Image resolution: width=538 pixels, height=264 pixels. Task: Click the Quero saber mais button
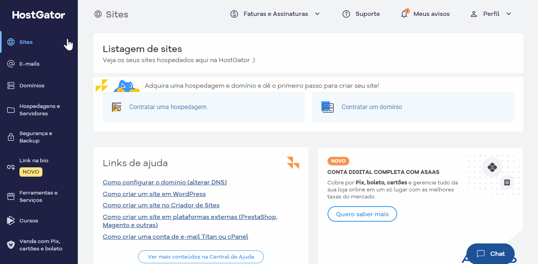pos(362,214)
